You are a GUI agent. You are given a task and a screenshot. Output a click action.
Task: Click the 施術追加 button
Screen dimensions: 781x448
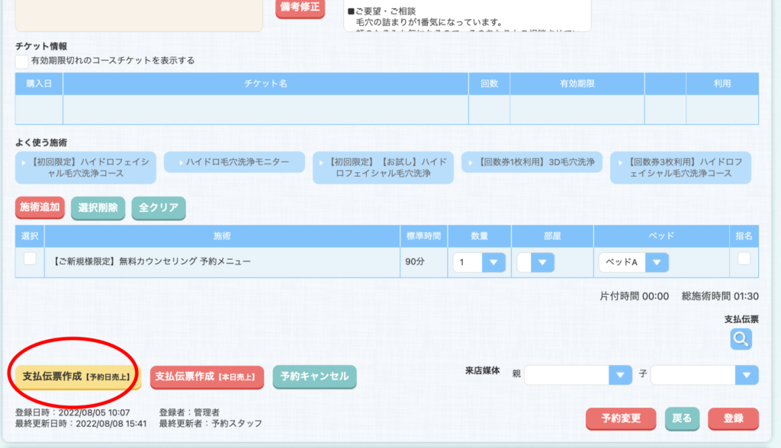point(40,207)
